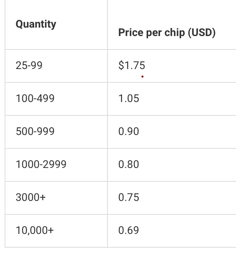Click the 25-99 quantity cell

point(29,66)
